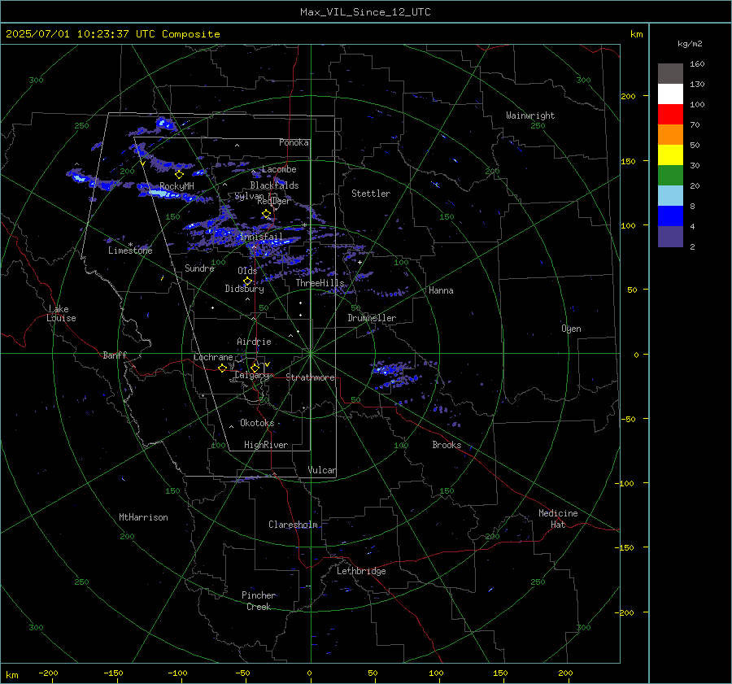Select the Limestone label
Viewport: 732px width, 684px height.
click(130, 251)
